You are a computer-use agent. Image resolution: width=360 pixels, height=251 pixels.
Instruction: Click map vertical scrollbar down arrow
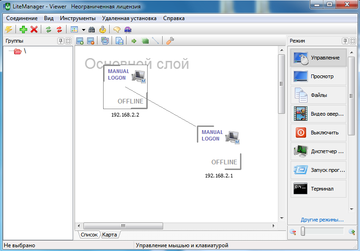(282, 218)
